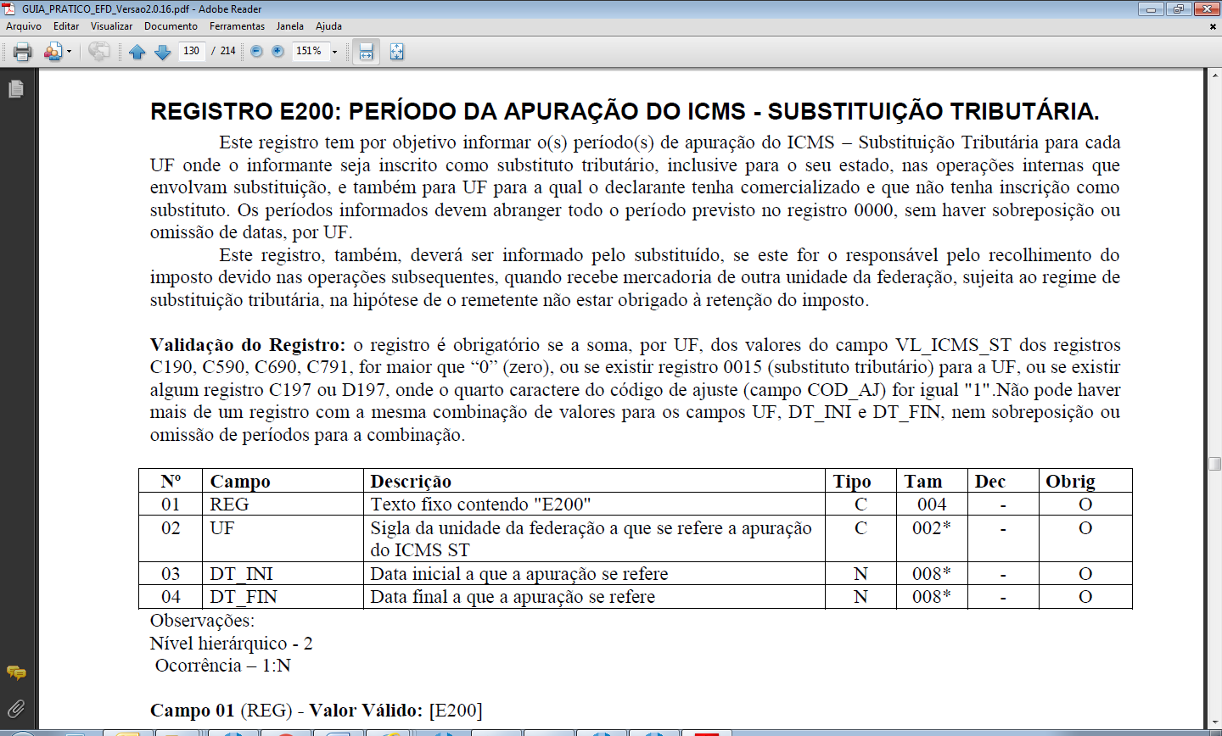Toggle scrolling fit-width page mode

tap(366, 52)
